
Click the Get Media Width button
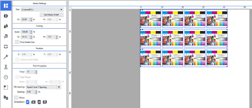pos(51,15)
